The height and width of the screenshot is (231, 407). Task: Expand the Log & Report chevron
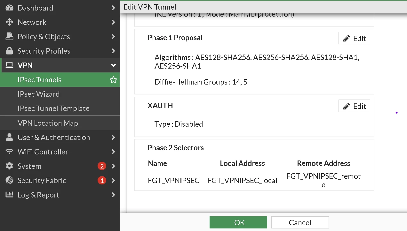[113, 195]
